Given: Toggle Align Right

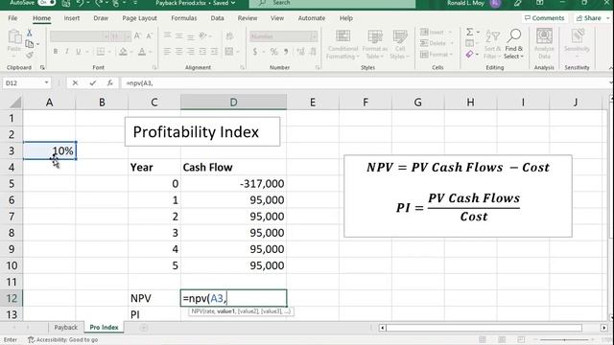Looking at the screenshot, I should click(x=191, y=51).
